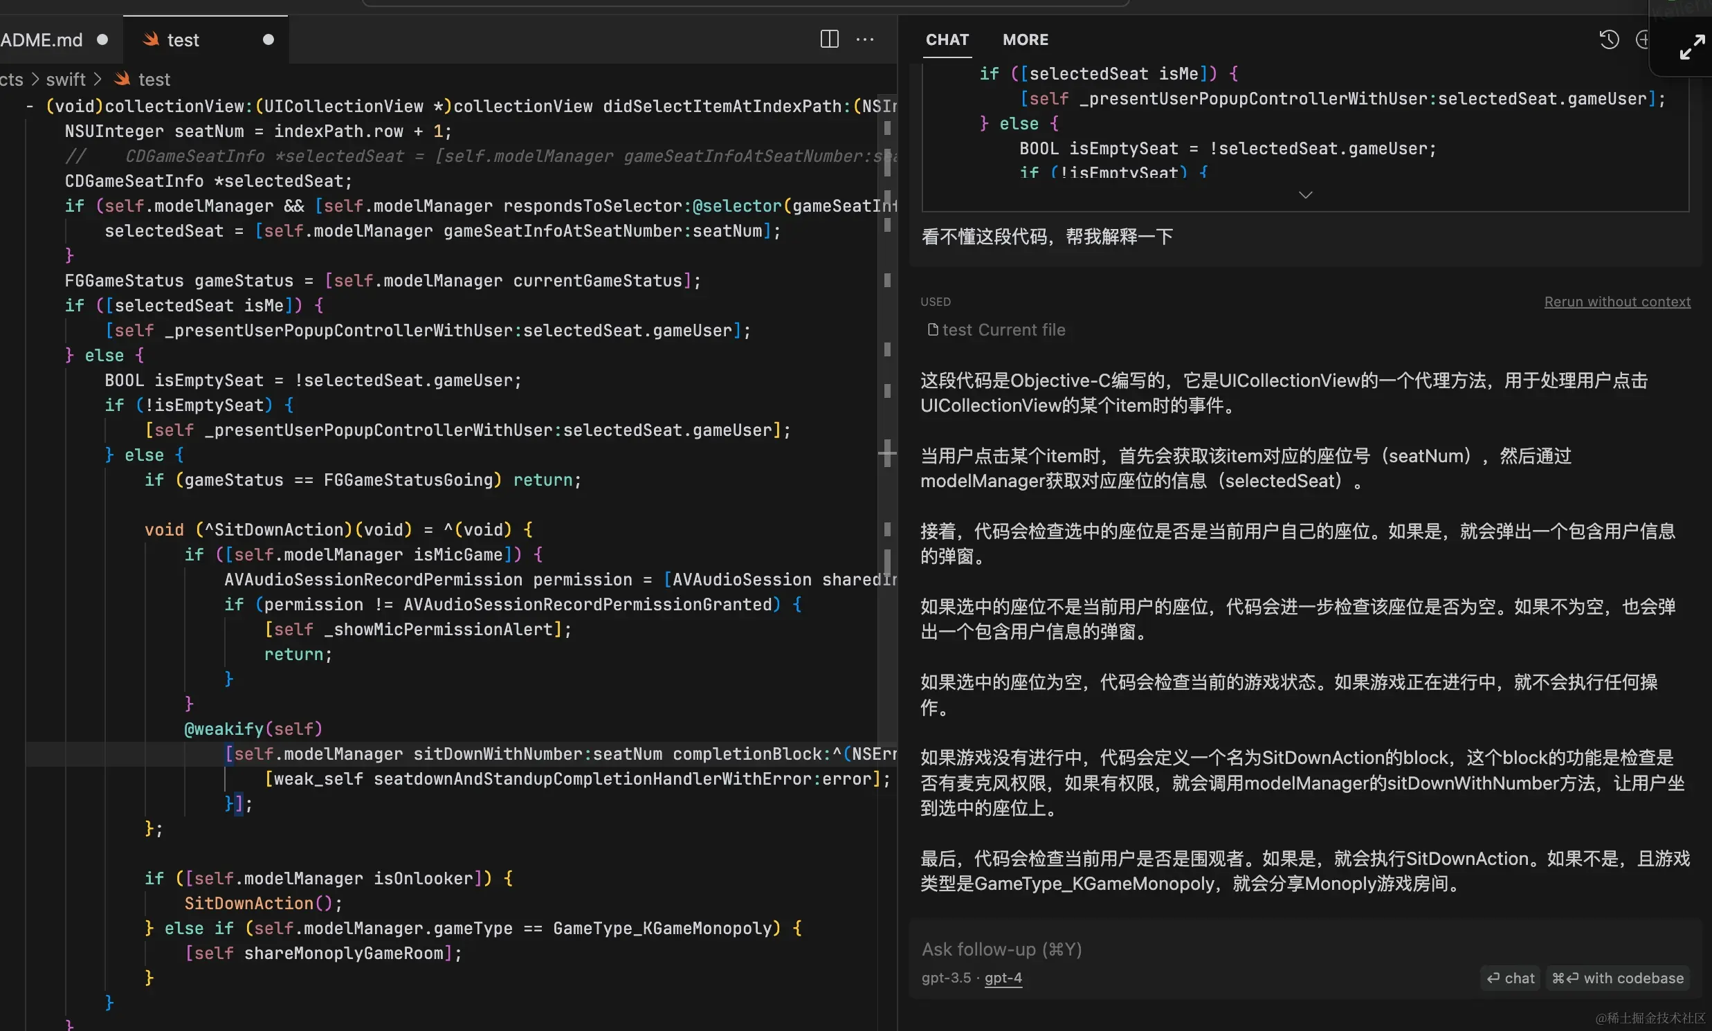Screen dimensions: 1712x1031
Task: Expand the collapsed code snippet chevron
Action: [1305, 195]
